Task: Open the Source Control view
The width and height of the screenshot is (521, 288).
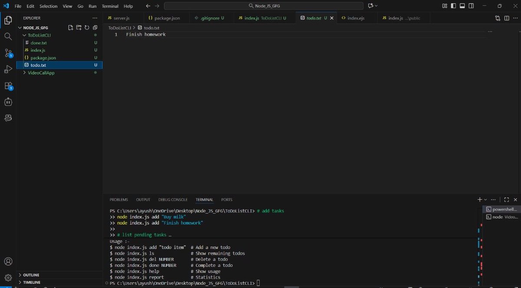Action: (8, 53)
